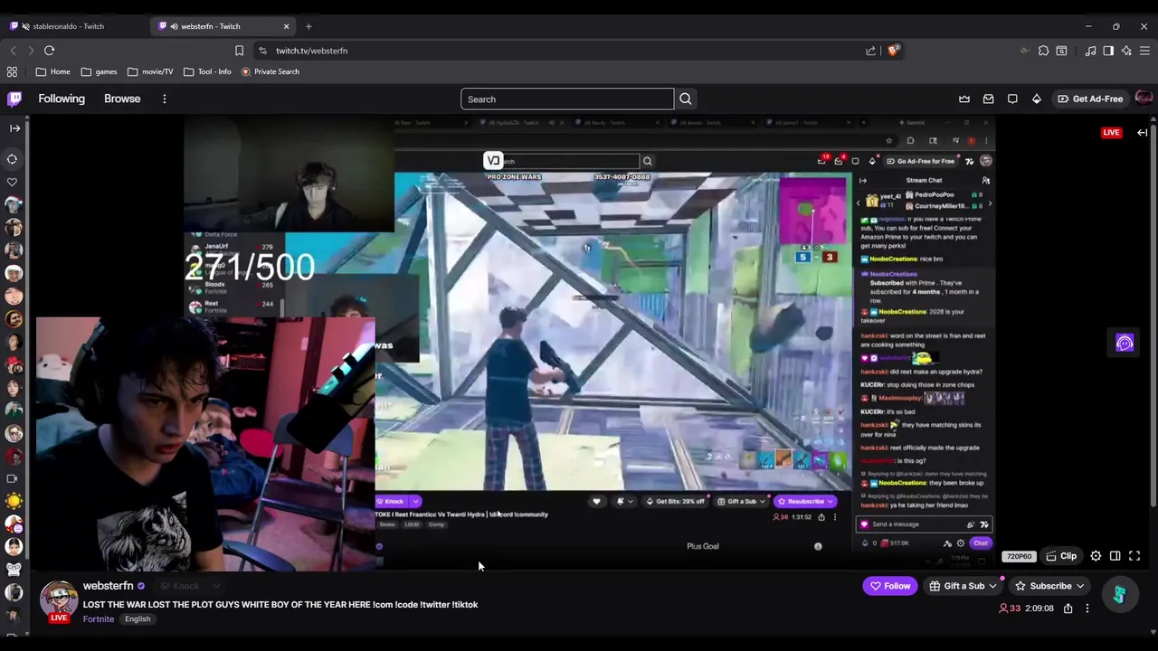Open the three-dot more menu beside Browse
The height and width of the screenshot is (651, 1158).
(x=164, y=99)
